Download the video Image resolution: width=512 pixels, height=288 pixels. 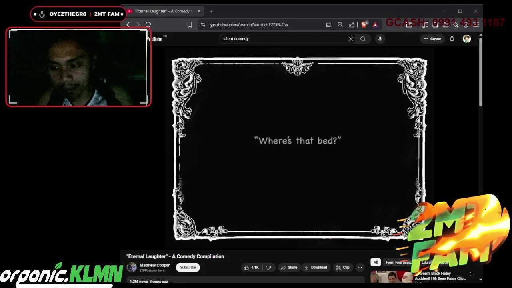[x=316, y=268]
